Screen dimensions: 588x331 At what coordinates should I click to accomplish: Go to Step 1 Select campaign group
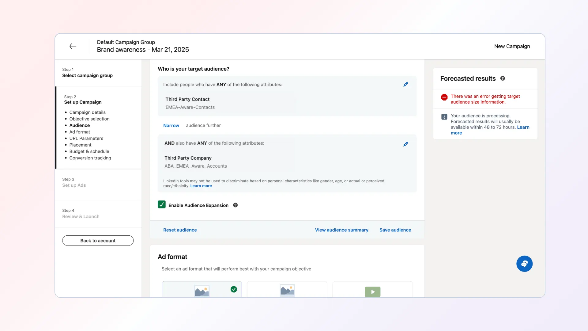coord(87,75)
